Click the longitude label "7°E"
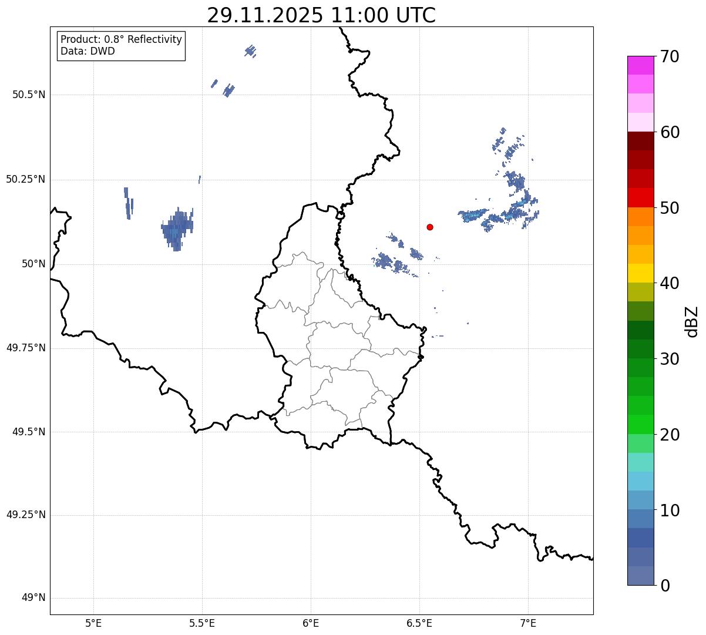The height and width of the screenshot is (635, 706). pyautogui.click(x=528, y=623)
